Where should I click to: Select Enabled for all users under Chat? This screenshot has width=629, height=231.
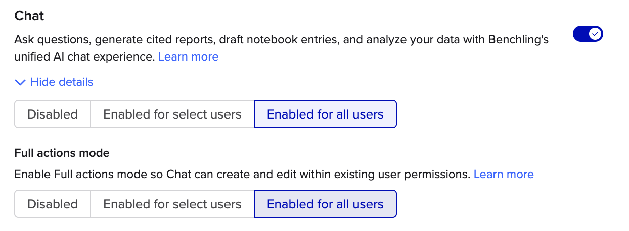tap(325, 114)
